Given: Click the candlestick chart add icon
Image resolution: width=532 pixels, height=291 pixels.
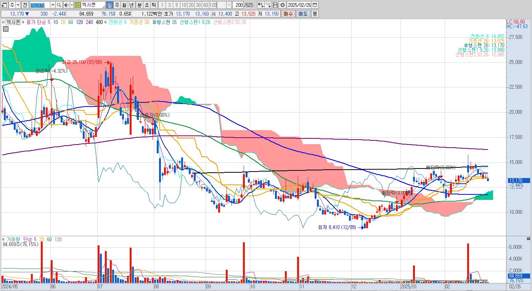Looking at the screenshot, I should coord(260,5).
